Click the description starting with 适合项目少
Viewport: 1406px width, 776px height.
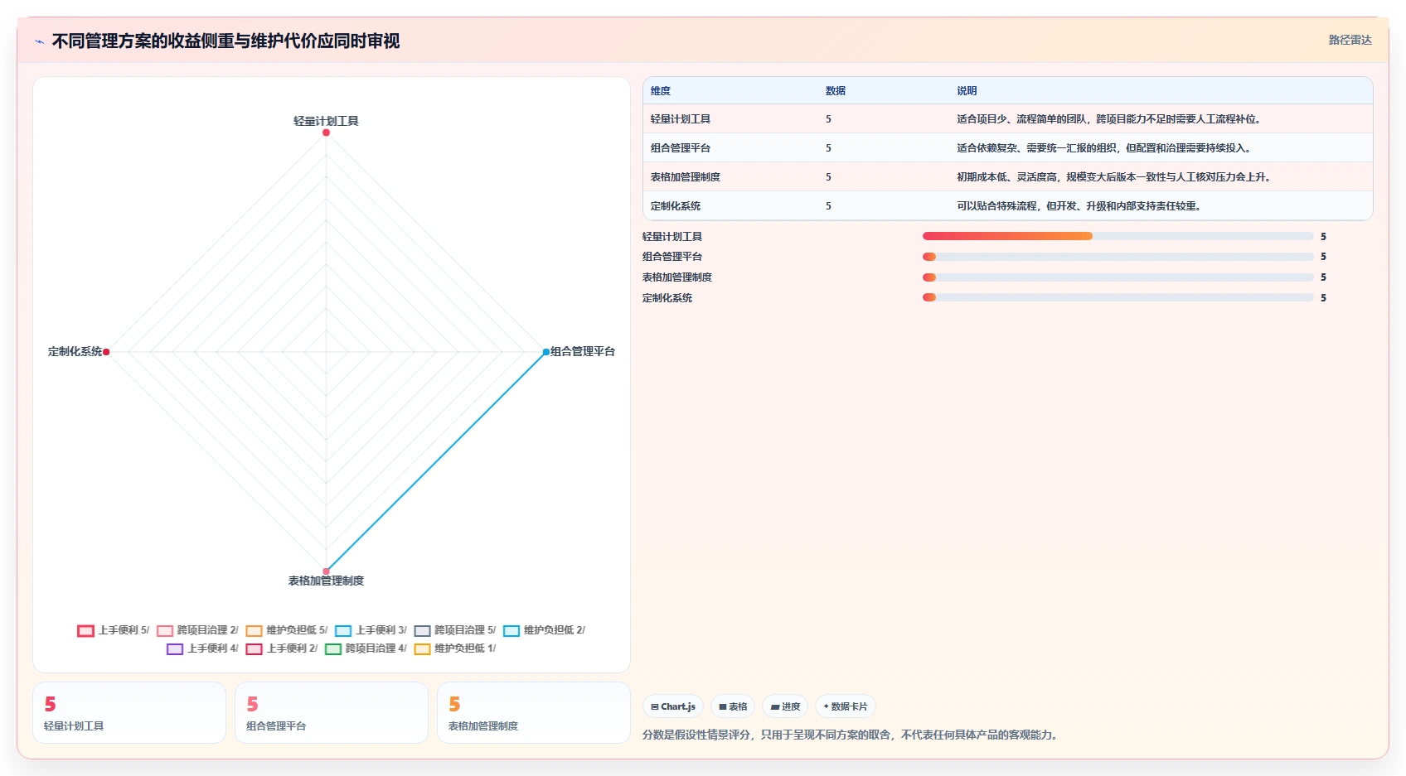1111,119
